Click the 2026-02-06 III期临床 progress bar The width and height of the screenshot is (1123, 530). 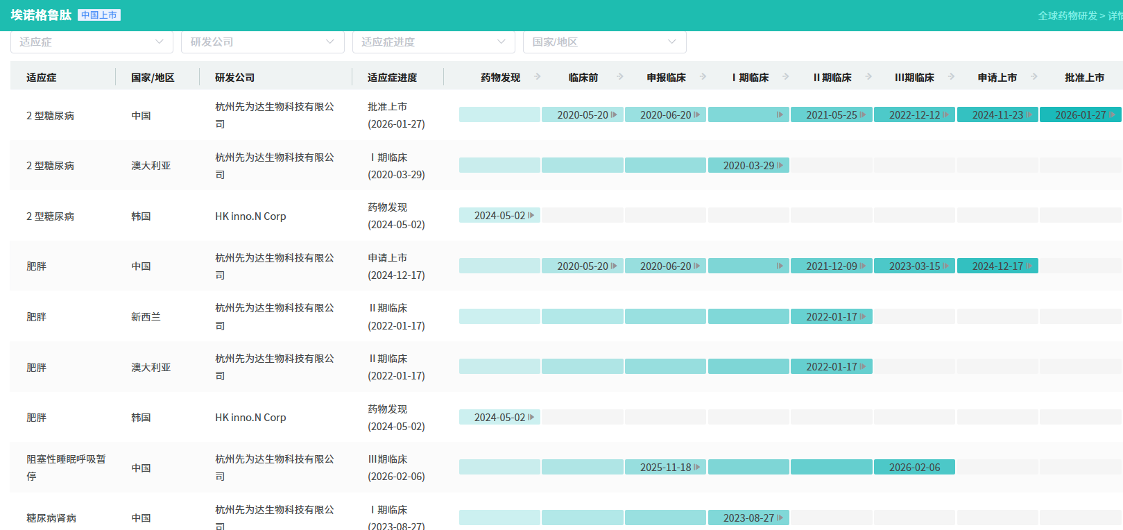tap(914, 468)
